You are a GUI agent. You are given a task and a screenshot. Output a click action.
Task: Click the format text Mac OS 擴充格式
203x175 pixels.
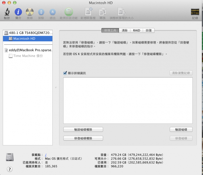(x=63, y=159)
